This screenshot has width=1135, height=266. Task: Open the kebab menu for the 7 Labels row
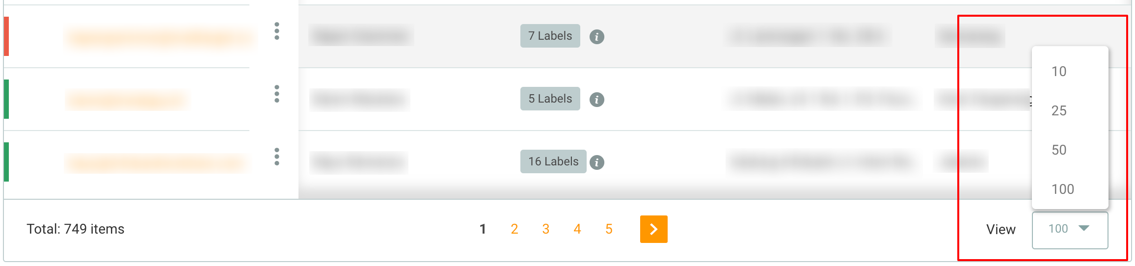tap(277, 31)
